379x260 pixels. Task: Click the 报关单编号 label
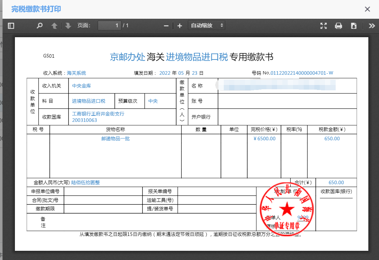tap(160, 191)
